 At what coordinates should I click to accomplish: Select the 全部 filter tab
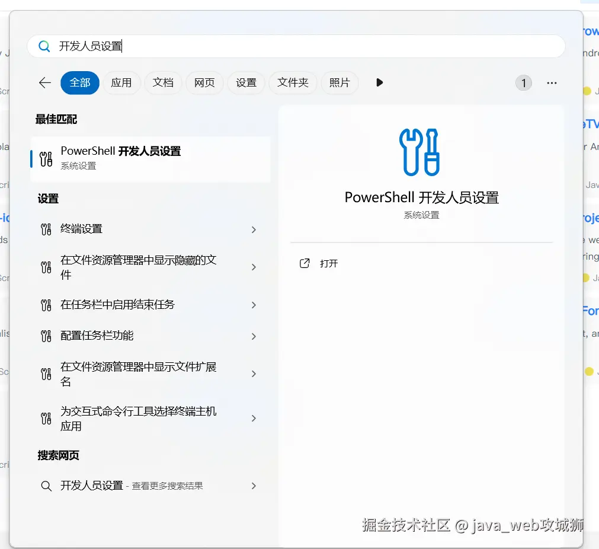pos(80,82)
